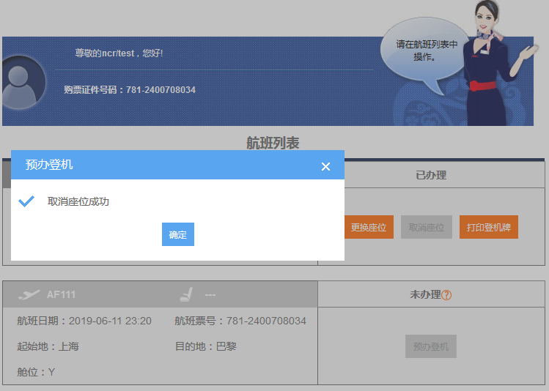Click the user avatar profile icon
This screenshot has height=391, width=549.
pos(23,82)
